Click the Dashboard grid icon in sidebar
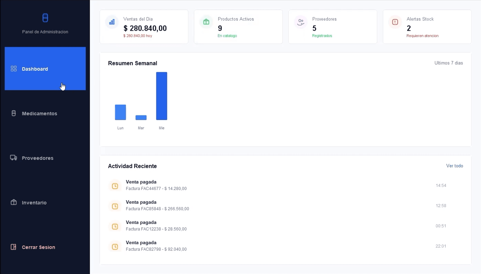The image size is (481, 274). [14, 69]
